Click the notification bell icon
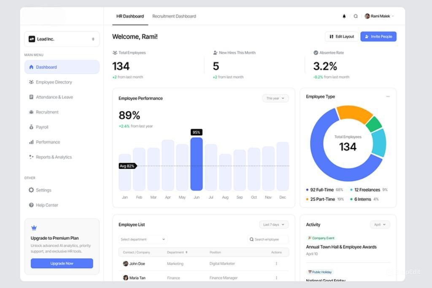Image resolution: width=432 pixels, height=288 pixels. pyautogui.click(x=344, y=16)
